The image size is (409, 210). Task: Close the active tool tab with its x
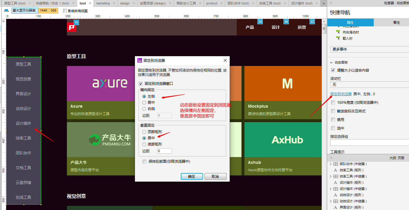[x=90, y=4]
